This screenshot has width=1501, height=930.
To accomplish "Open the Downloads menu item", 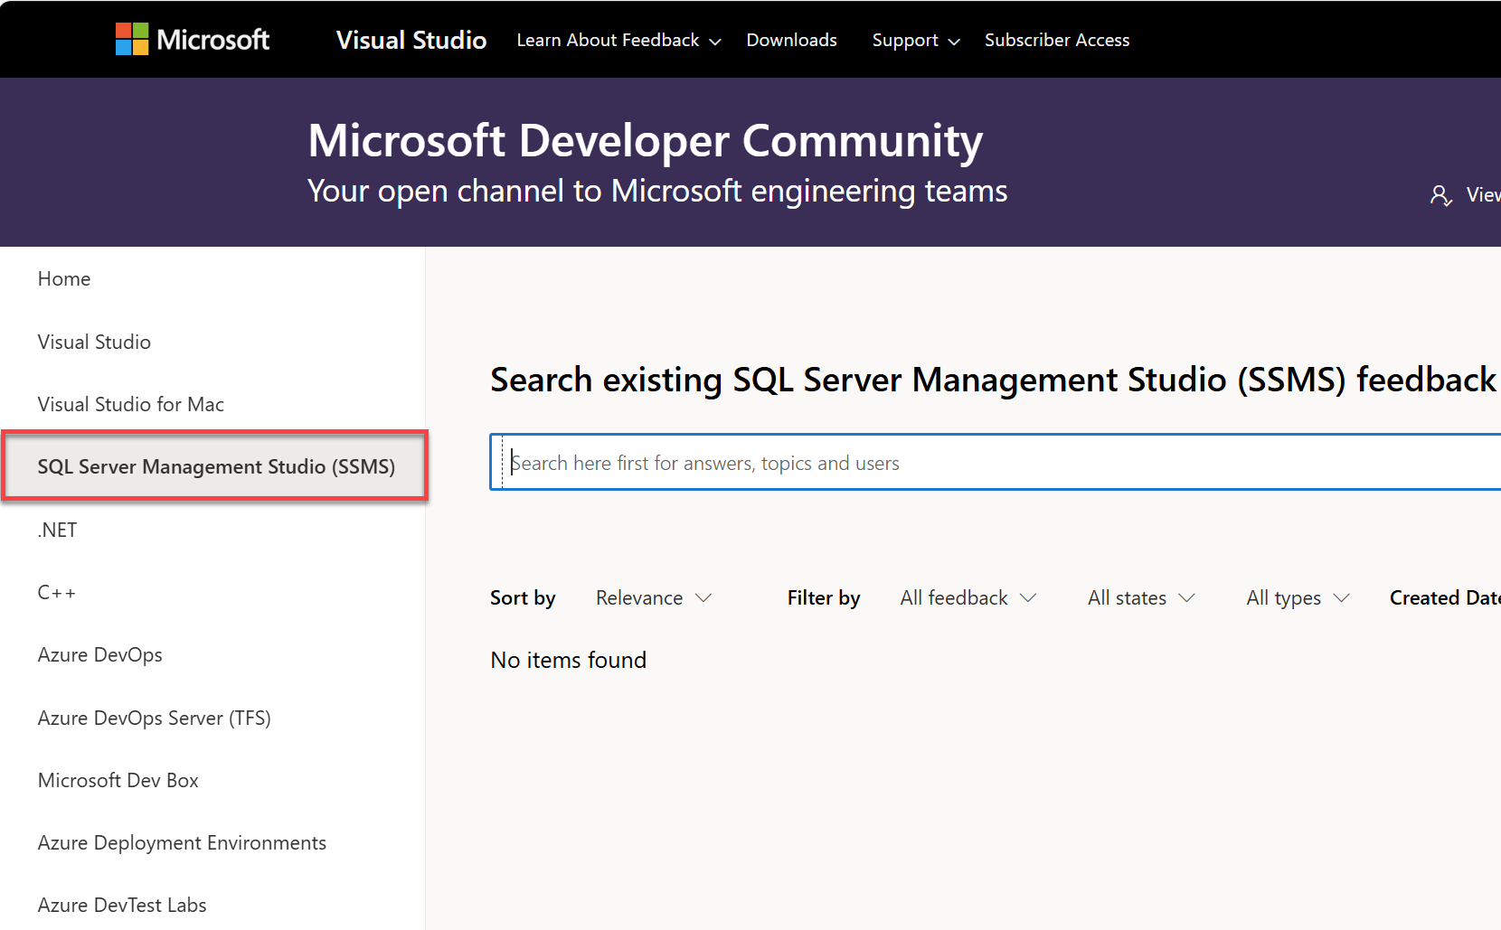I will [x=791, y=41].
